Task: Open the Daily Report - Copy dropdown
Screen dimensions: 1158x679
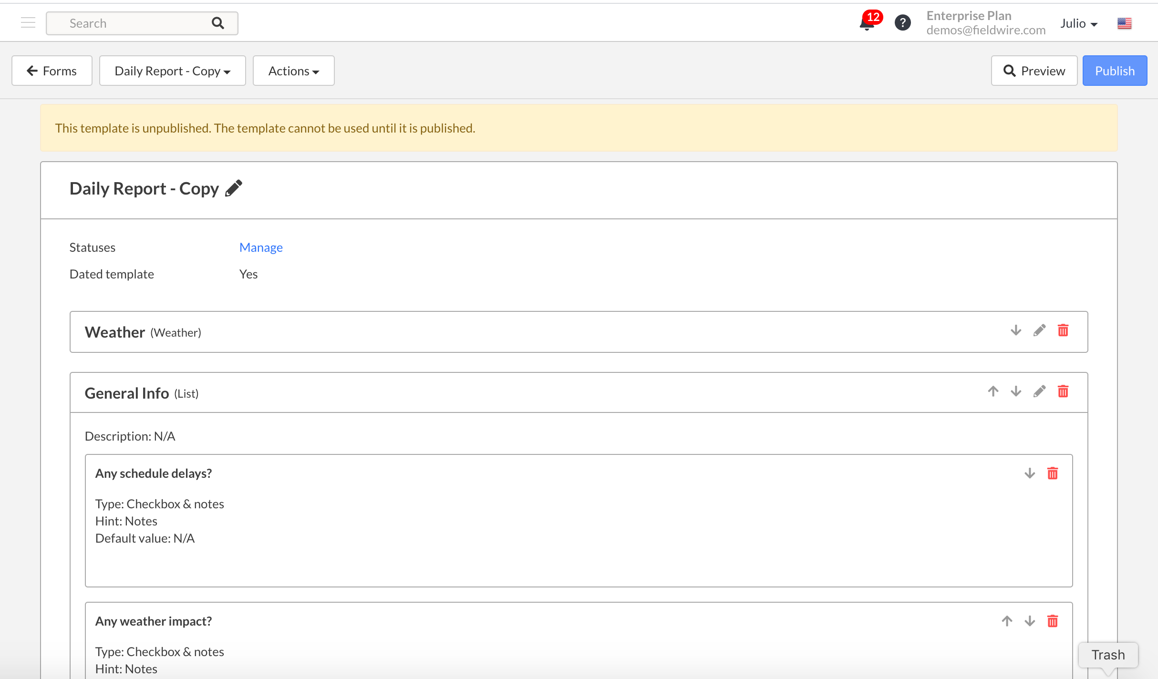Action: point(173,71)
